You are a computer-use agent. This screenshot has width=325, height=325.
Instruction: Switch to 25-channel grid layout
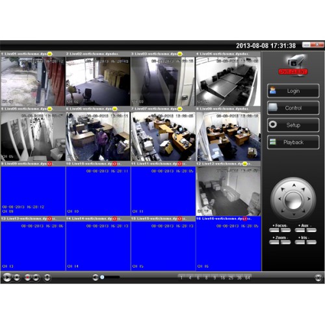[231, 278]
